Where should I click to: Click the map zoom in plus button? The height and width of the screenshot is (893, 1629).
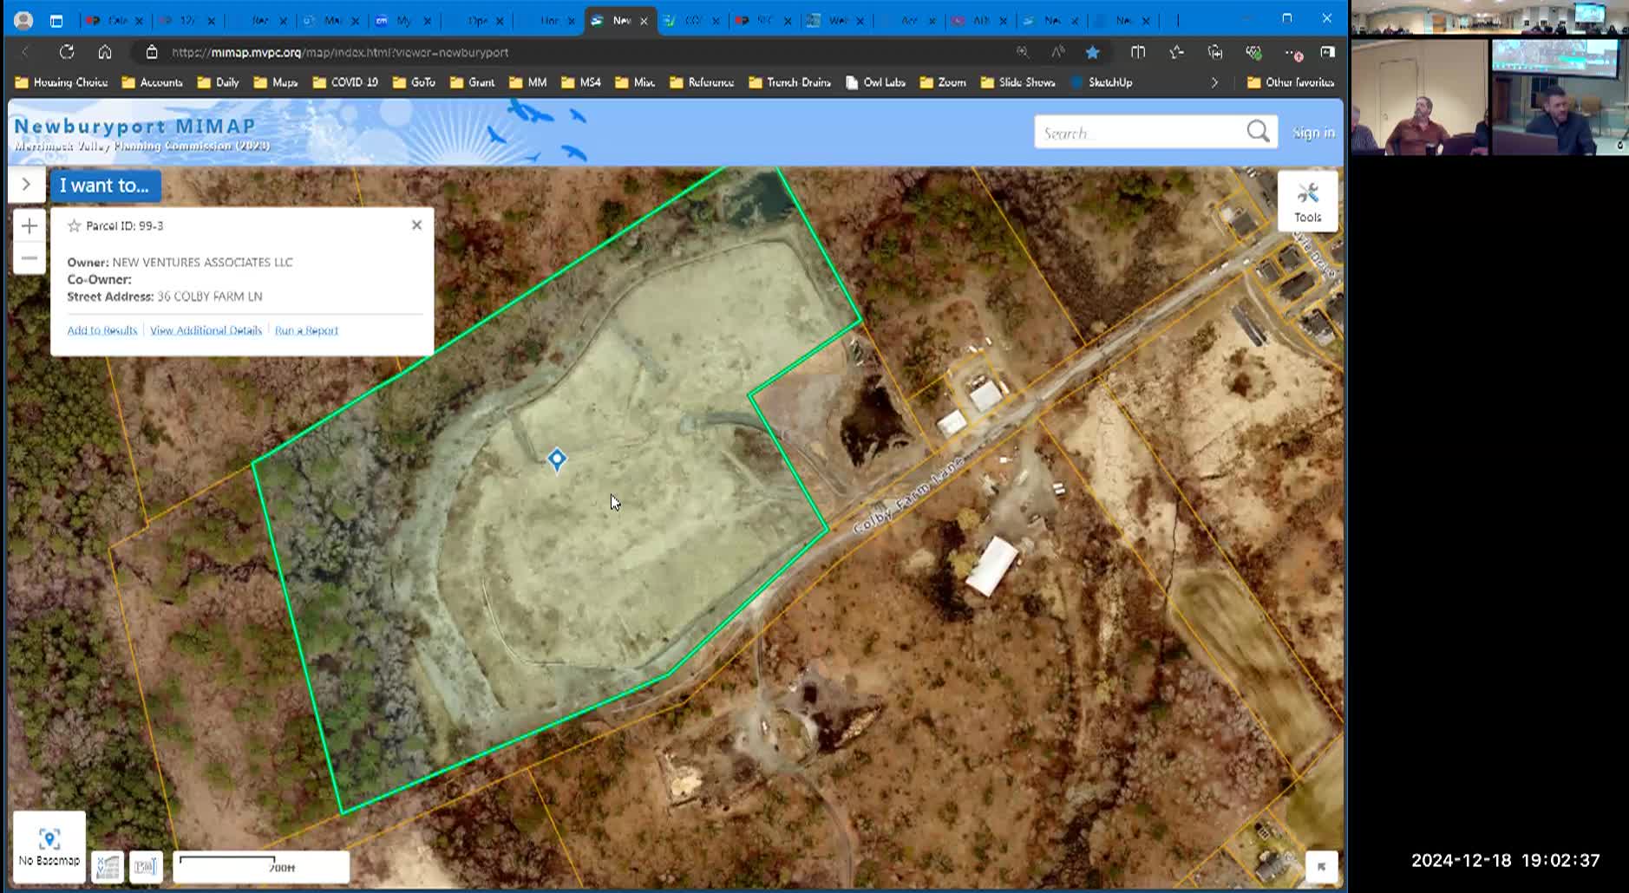tap(29, 226)
